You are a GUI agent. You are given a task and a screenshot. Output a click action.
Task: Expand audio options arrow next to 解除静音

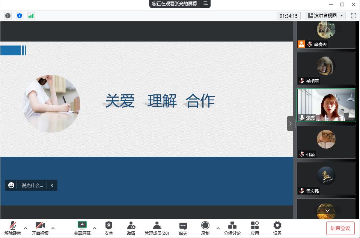click(x=26, y=228)
